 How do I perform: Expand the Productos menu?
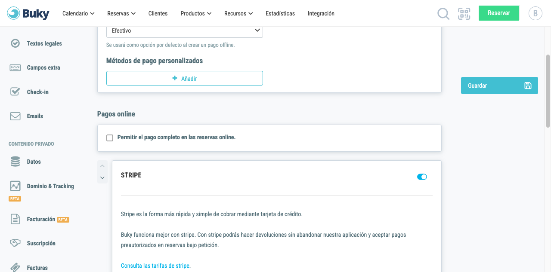[x=196, y=13]
